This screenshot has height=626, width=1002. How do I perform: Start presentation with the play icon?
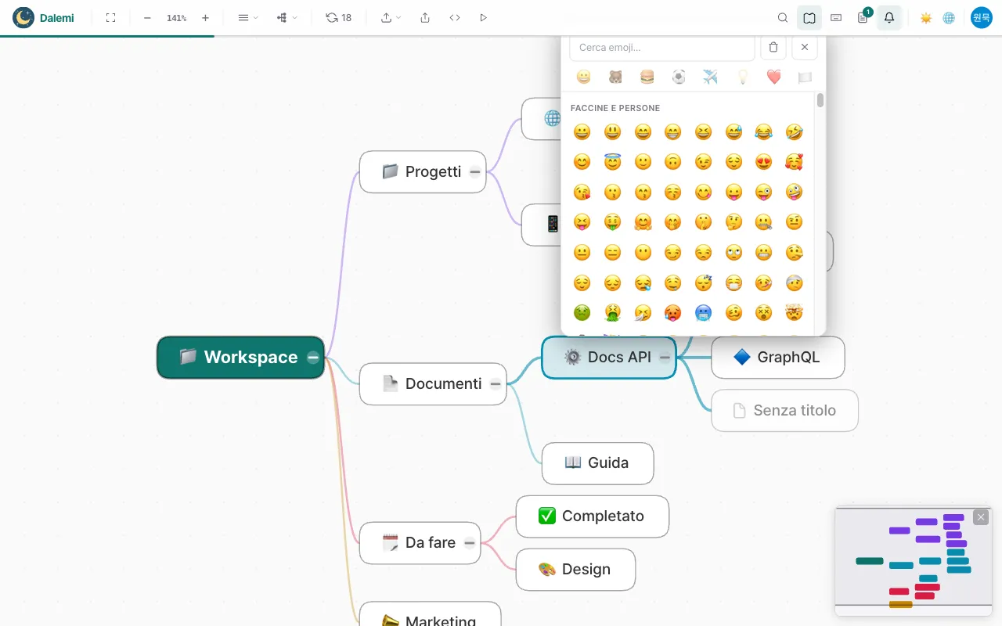[x=483, y=17]
